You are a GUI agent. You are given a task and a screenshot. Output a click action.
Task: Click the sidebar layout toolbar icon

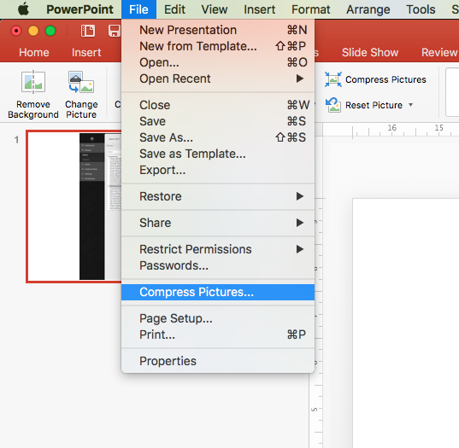[88, 31]
